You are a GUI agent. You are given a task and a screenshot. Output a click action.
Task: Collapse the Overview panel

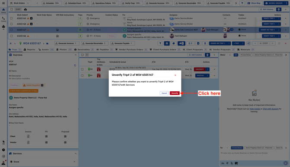(x=76, y=55)
